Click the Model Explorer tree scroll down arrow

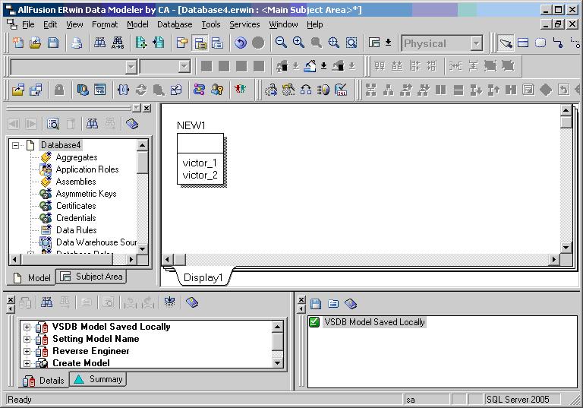143,248
